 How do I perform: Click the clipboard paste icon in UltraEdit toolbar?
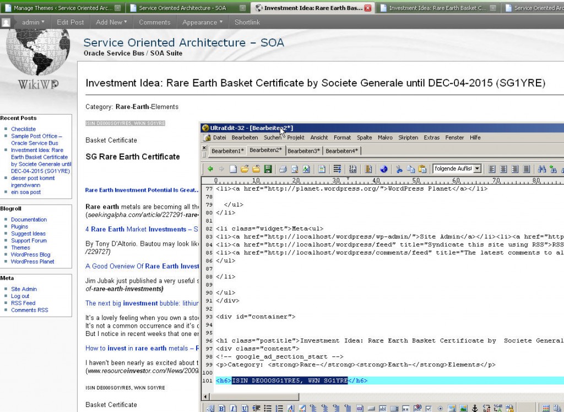(422, 169)
